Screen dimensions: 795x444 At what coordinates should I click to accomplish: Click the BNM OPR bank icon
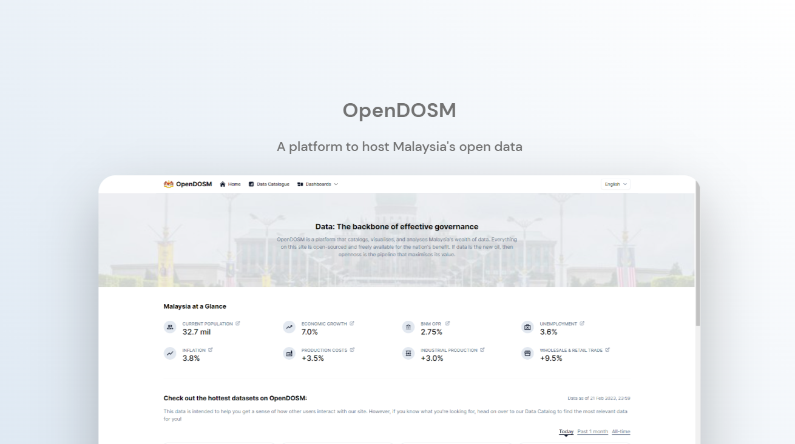(x=408, y=328)
